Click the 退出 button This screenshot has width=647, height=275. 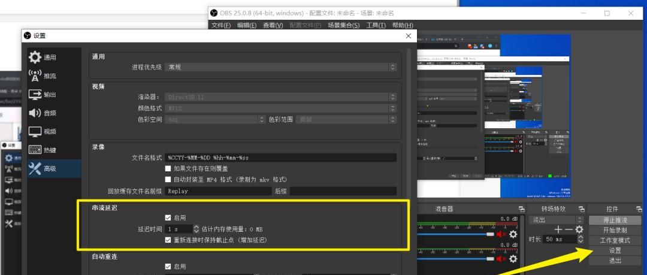pyautogui.click(x=615, y=261)
